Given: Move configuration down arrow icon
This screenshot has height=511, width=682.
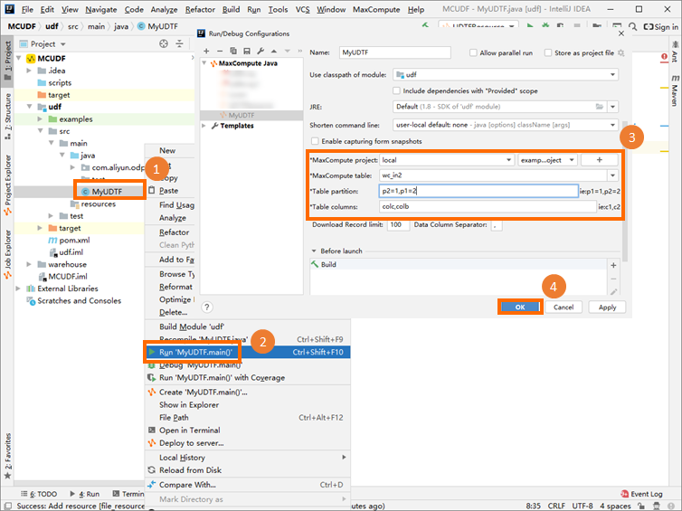Looking at the screenshot, I should click(x=287, y=51).
